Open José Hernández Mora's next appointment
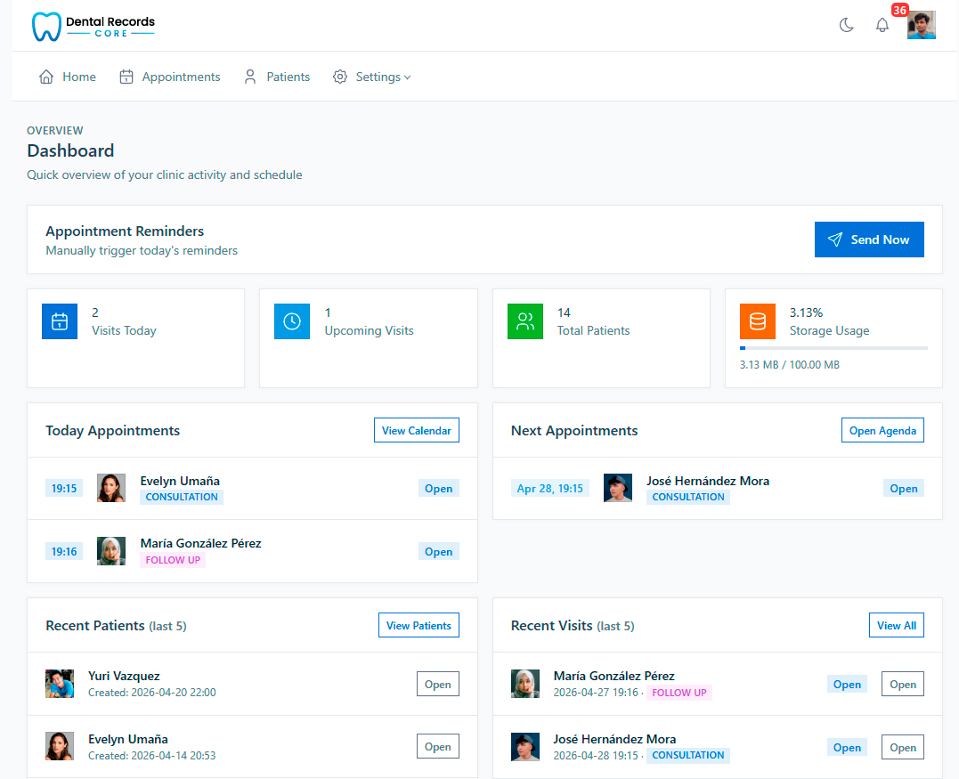The height and width of the screenshot is (779, 959). 903,489
